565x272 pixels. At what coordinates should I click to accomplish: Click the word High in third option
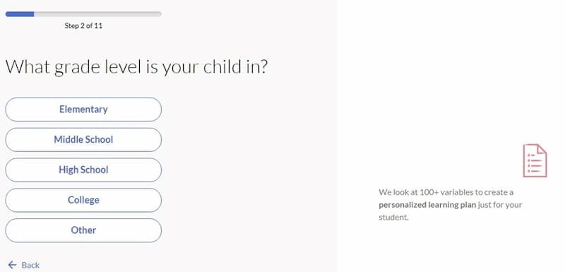pyautogui.click(x=66, y=170)
